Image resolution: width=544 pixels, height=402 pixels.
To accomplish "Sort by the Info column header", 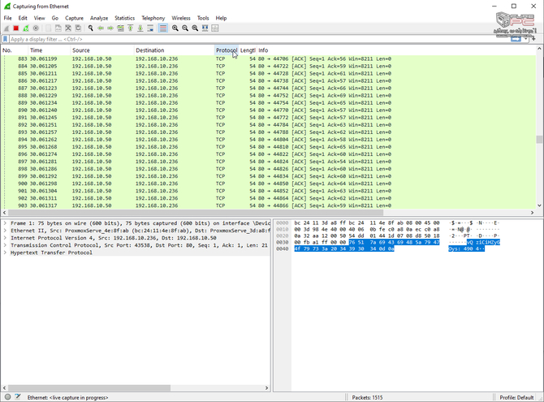I will 396,50.
